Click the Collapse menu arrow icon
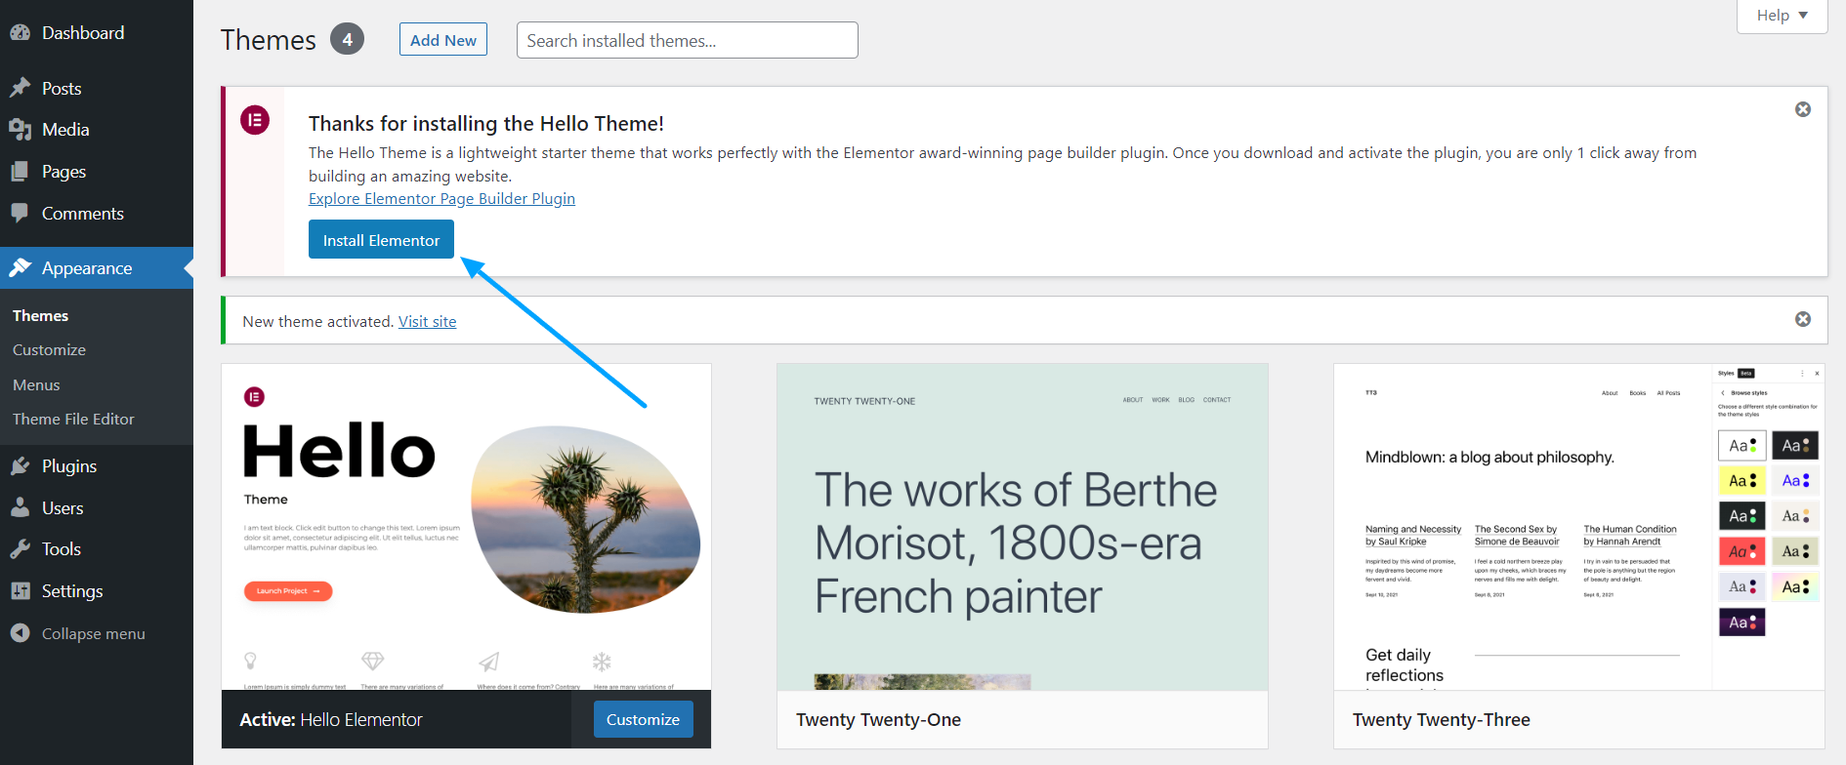The image size is (1846, 765). coord(21,633)
